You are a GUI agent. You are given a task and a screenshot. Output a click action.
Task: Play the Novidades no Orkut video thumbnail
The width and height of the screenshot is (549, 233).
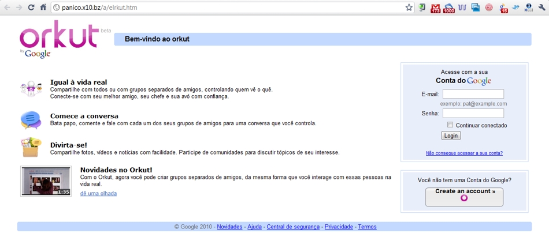click(x=46, y=181)
